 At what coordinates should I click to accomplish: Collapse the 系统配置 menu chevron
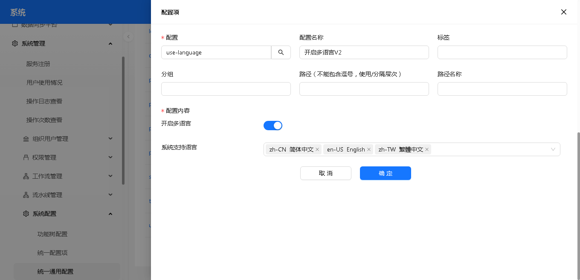tap(110, 214)
